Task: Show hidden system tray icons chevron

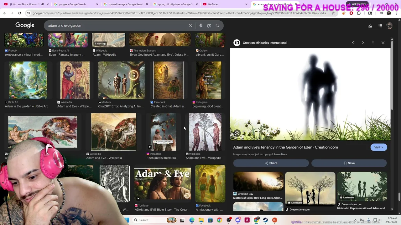Action: pos(355,220)
